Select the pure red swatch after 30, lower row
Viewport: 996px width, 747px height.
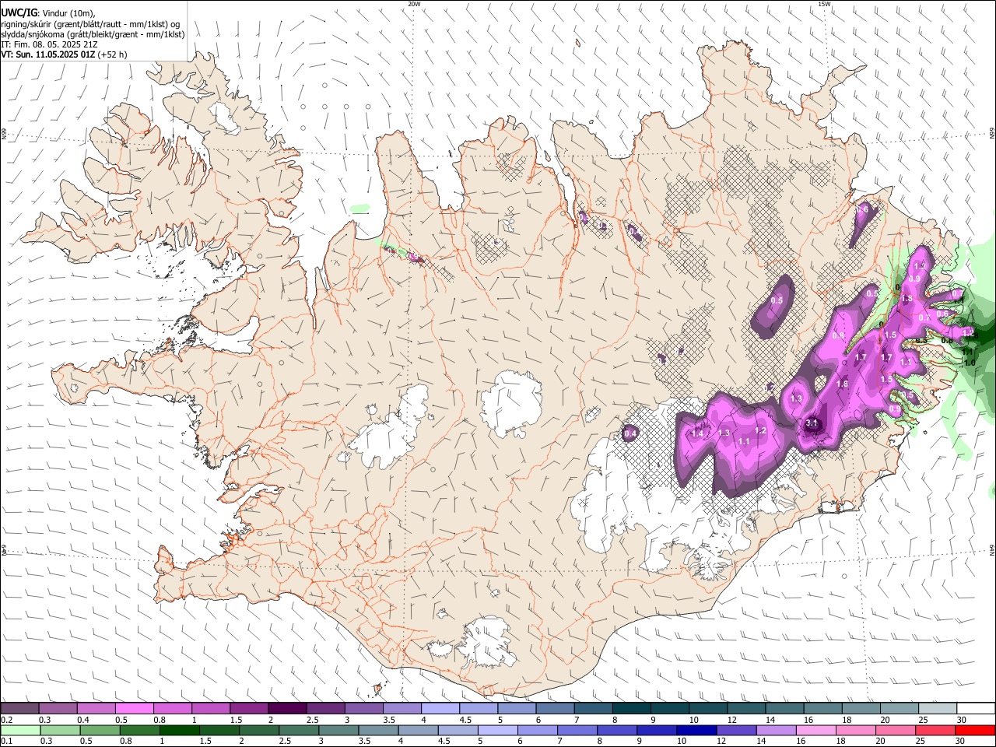pyautogui.click(x=974, y=730)
